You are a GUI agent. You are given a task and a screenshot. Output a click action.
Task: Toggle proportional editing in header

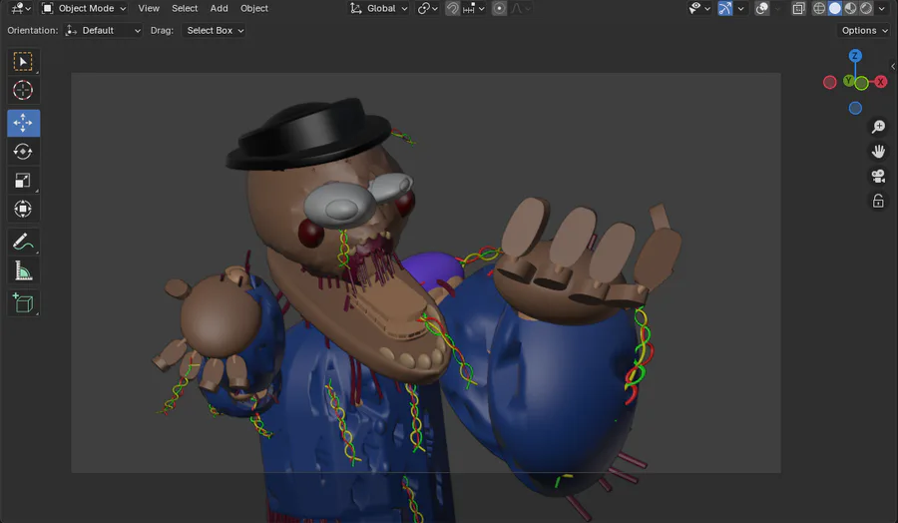[x=499, y=8]
